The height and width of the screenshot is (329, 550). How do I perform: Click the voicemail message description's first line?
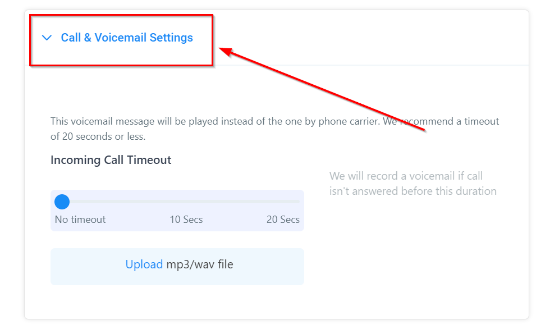[274, 121]
